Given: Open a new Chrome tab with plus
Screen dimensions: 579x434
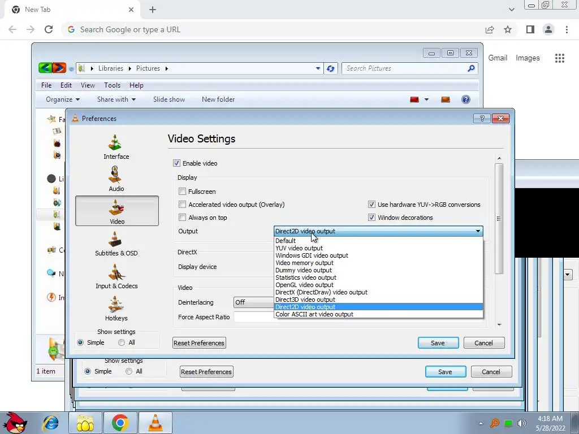Looking at the screenshot, I should click(153, 10).
